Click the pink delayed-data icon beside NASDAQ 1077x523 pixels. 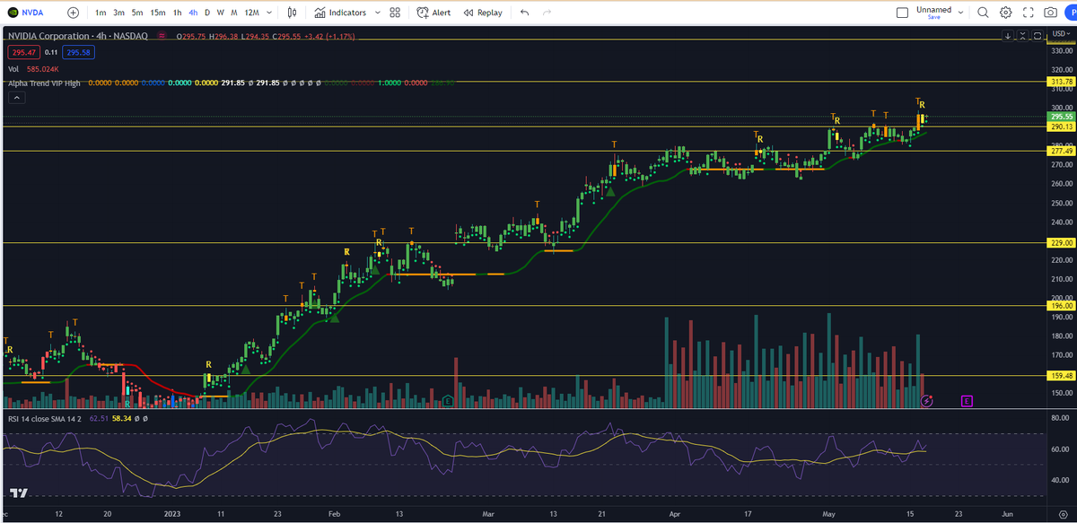(162, 36)
